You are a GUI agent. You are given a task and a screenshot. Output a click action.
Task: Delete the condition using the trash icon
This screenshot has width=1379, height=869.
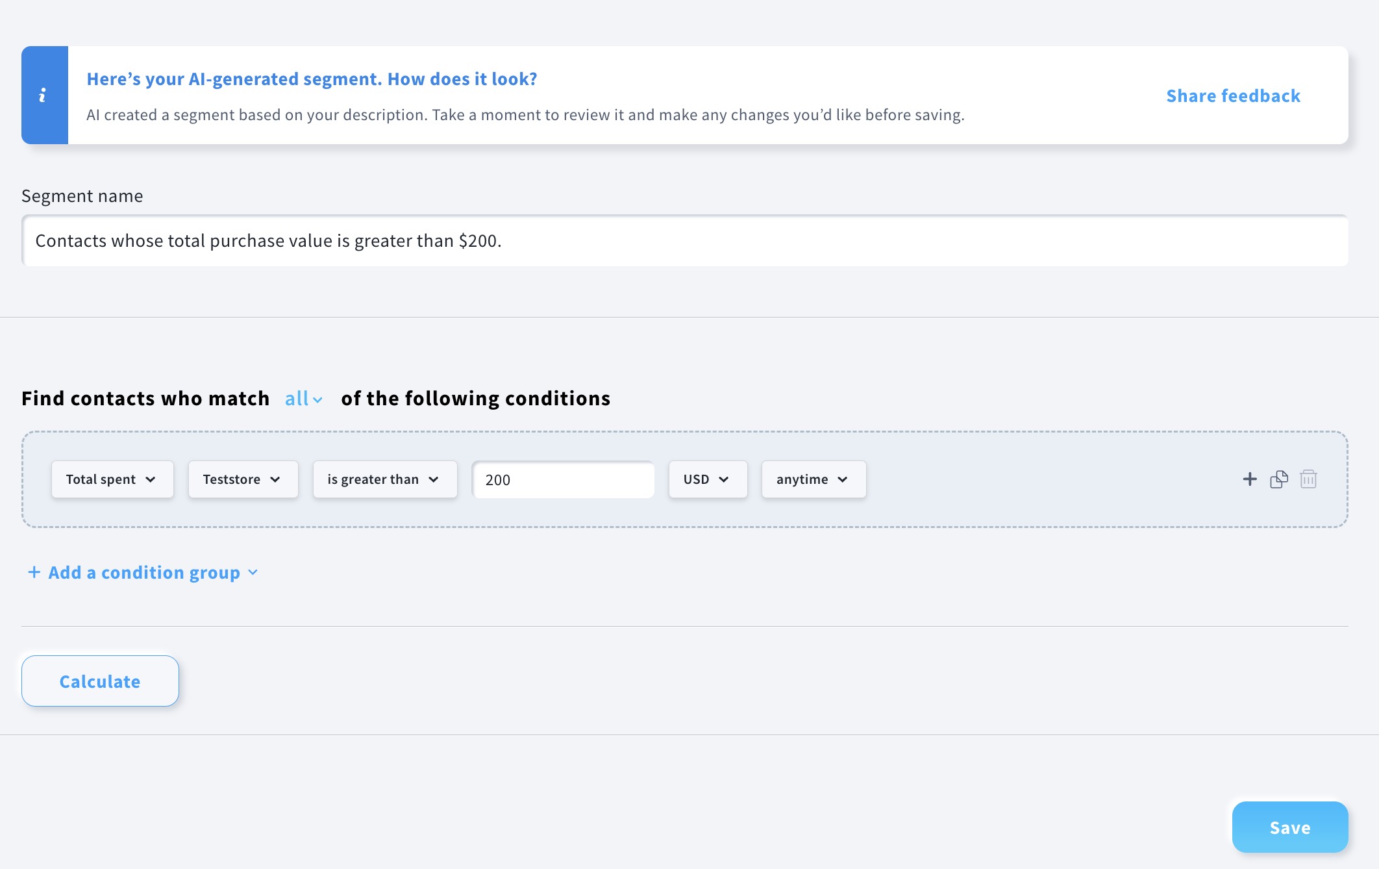(1308, 479)
